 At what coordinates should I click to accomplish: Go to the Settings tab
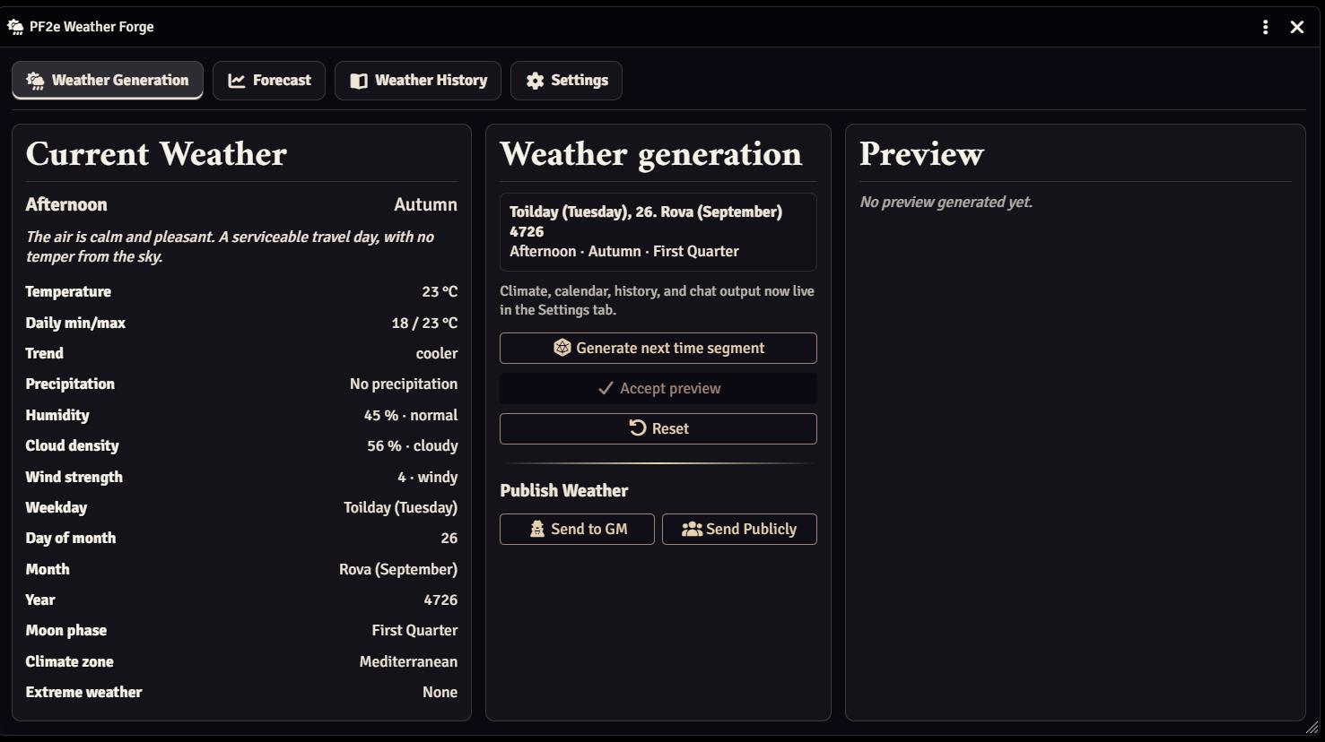pos(566,81)
